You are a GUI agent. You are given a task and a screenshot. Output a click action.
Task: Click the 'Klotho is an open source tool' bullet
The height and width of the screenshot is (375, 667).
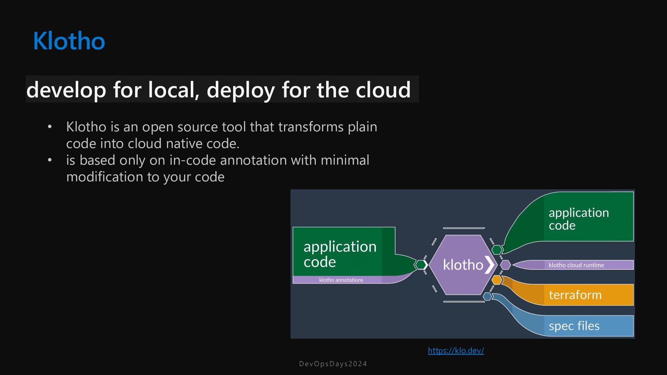point(222,135)
